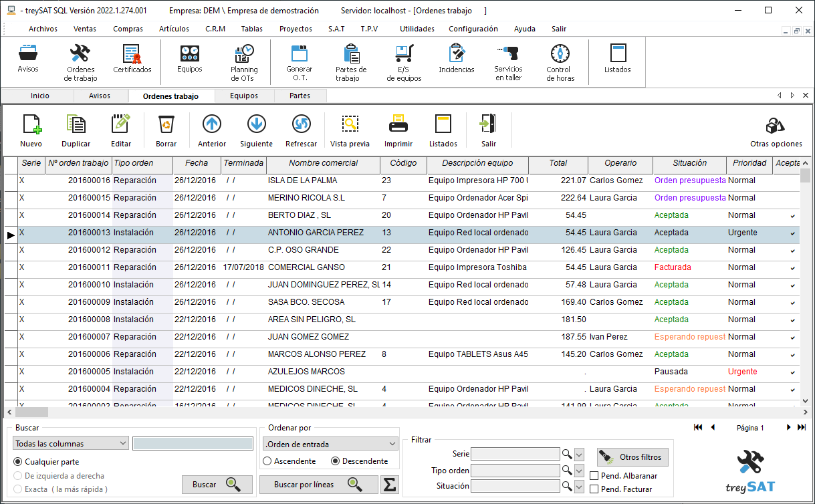Switch to the Inicio tab
815x504 pixels.
click(40, 96)
